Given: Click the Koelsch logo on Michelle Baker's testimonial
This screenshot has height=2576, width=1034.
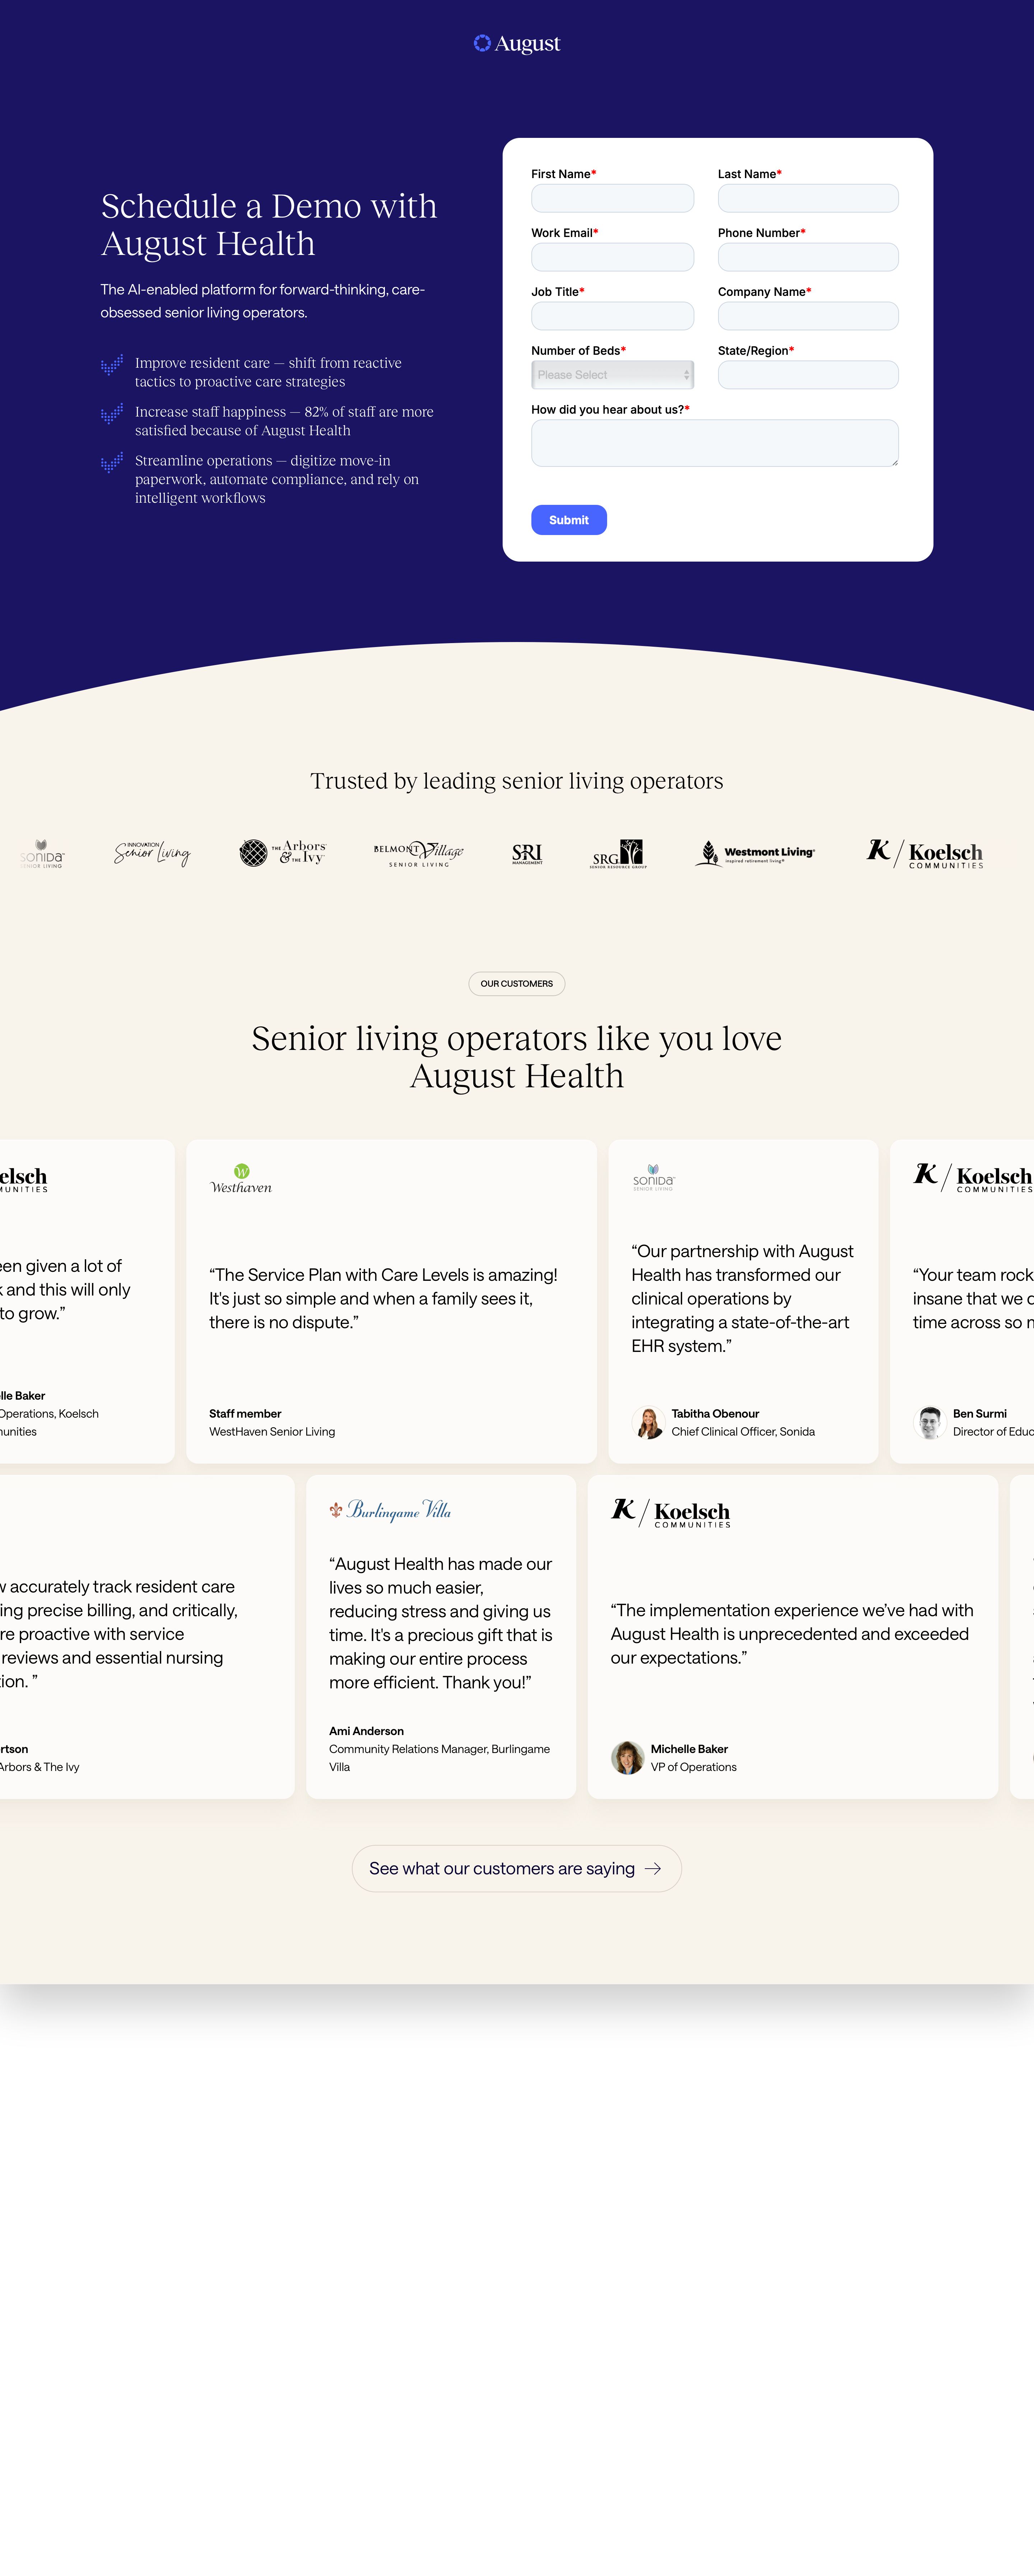Looking at the screenshot, I should click(x=671, y=1513).
